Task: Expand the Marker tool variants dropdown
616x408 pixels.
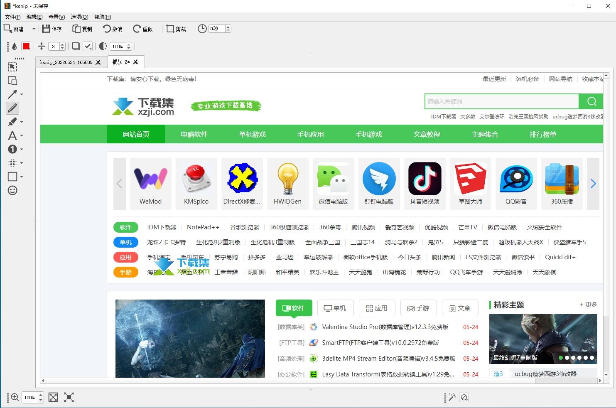Action: click(x=22, y=122)
